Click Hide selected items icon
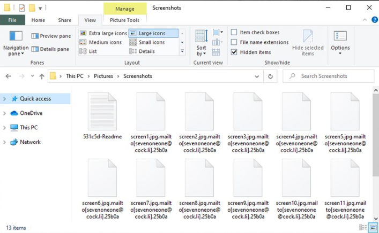This screenshot has width=379, height=233. 308,42
